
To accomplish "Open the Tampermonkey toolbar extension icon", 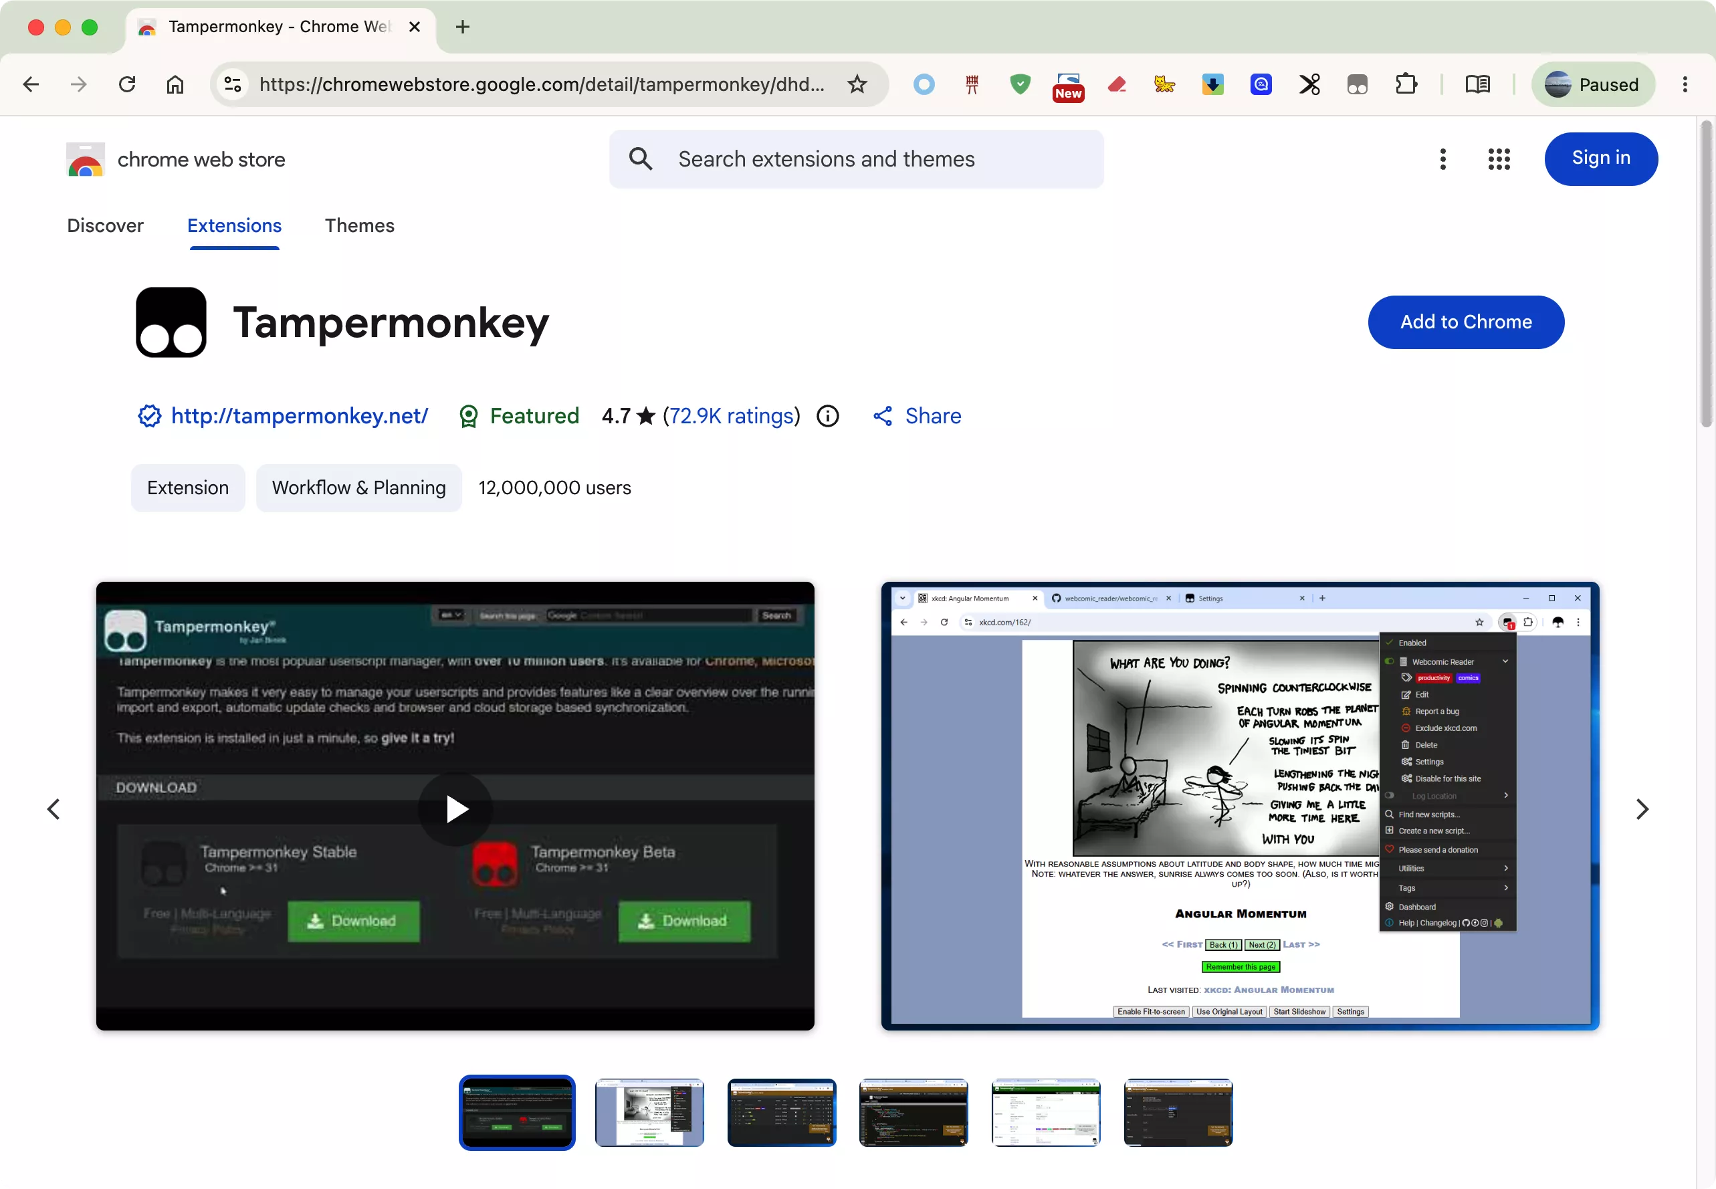I will (1357, 84).
